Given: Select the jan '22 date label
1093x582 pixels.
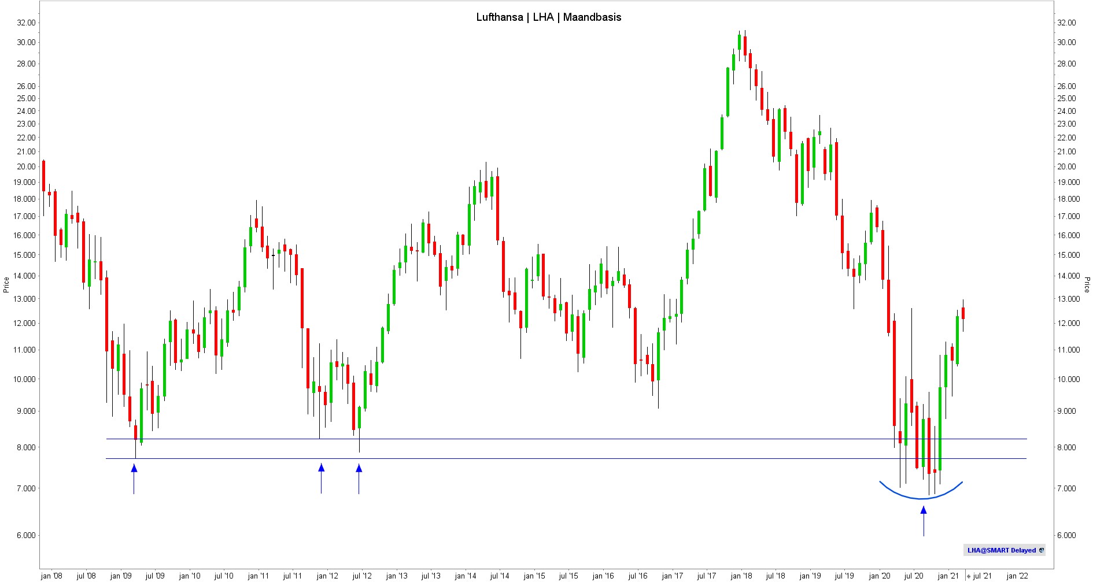Looking at the screenshot, I should point(1017,576).
